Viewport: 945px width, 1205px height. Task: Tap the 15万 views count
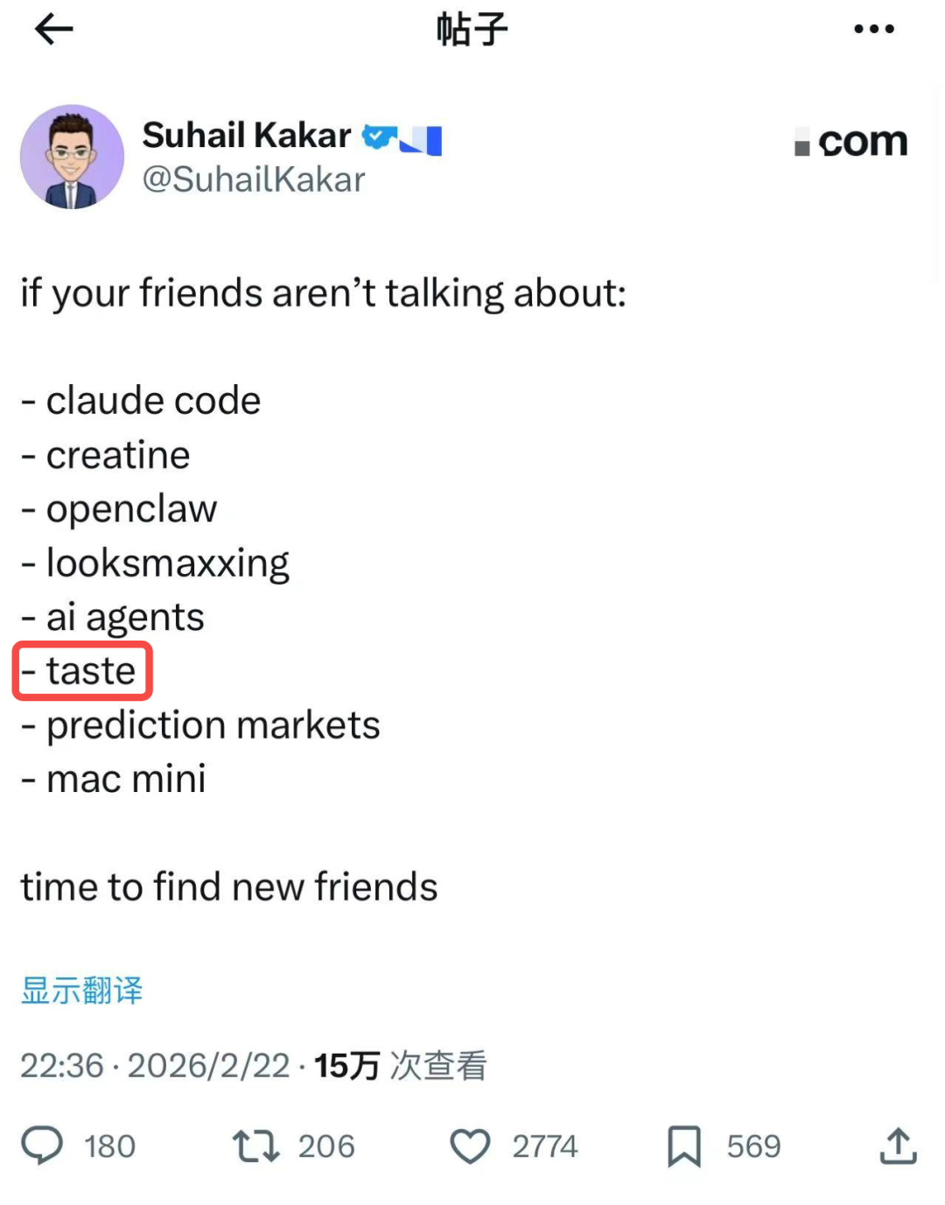[346, 1066]
